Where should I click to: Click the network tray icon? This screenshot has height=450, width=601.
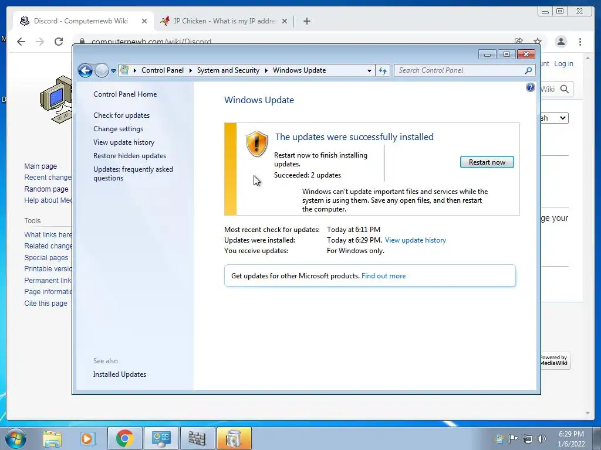point(528,438)
